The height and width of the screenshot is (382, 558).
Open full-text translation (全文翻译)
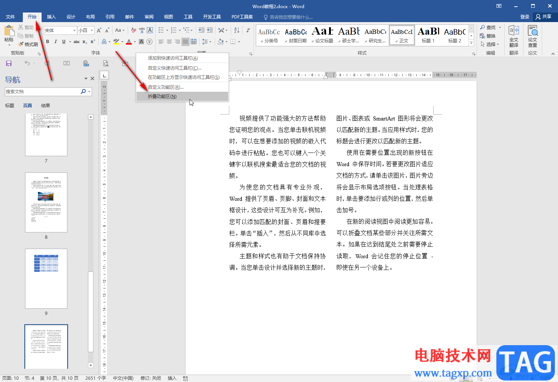click(x=514, y=36)
